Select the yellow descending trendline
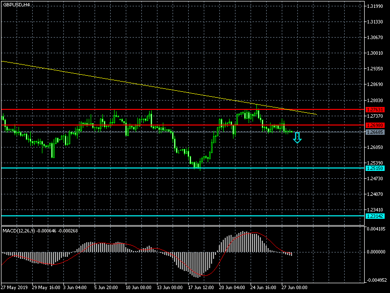The image size is (390, 293). click(146, 85)
